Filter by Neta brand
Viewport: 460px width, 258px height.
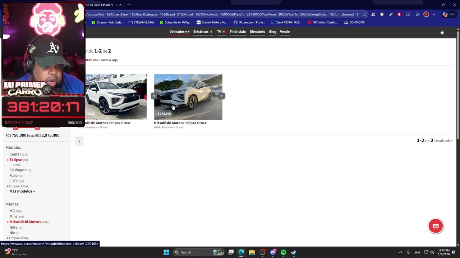tap(13, 228)
